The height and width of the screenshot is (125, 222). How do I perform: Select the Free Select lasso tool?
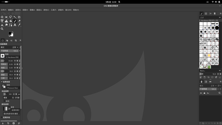(x=10, y=17)
